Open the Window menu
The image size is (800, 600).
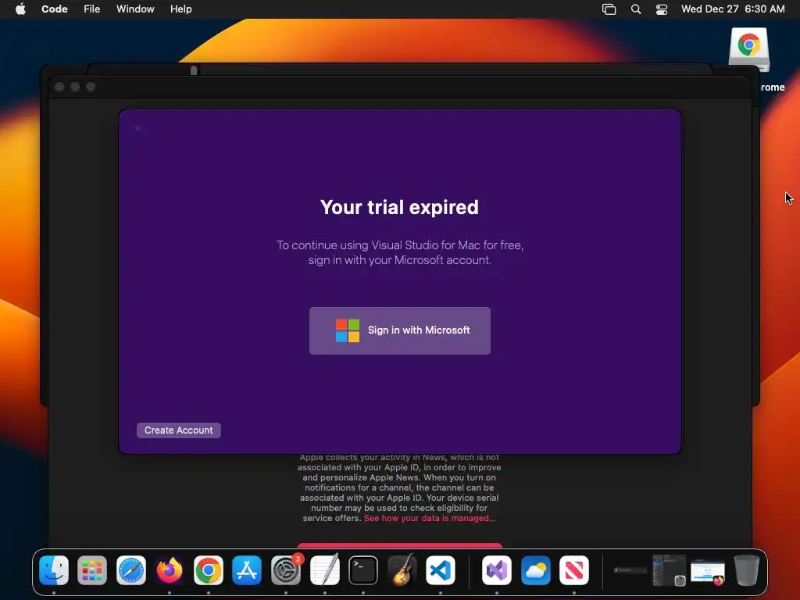pos(135,9)
